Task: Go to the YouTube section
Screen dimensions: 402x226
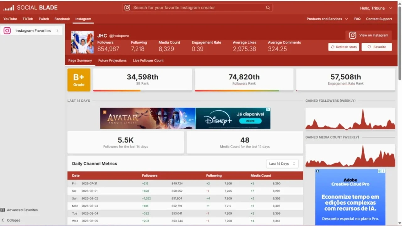Action: [x=10, y=19]
